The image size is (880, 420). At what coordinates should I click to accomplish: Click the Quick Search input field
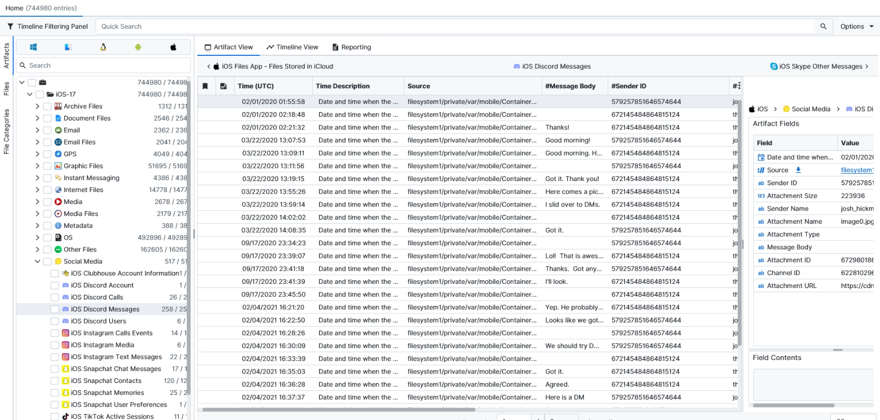(x=454, y=27)
